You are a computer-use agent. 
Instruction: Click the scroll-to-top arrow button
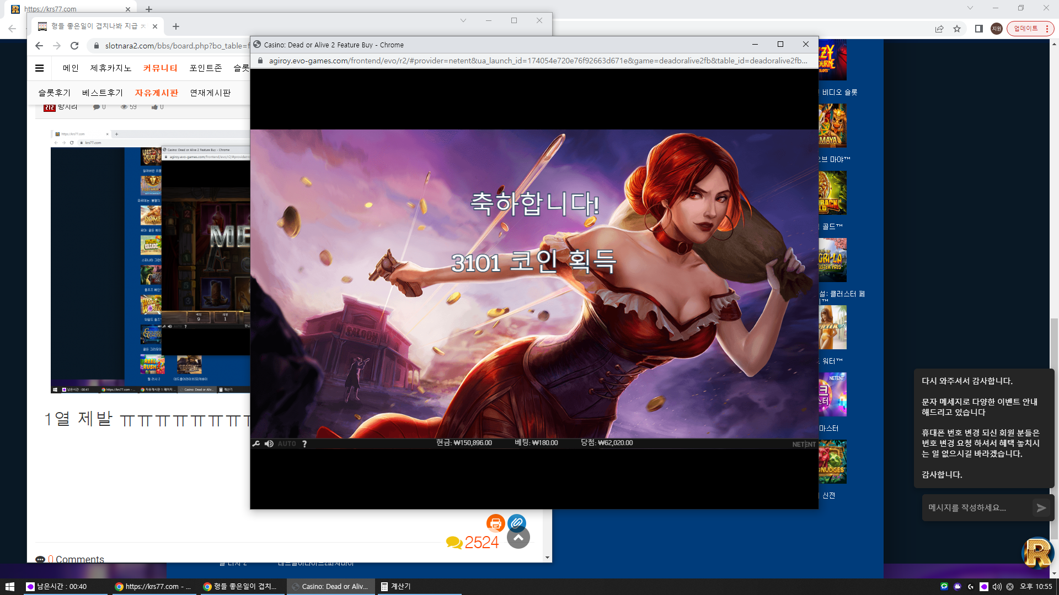coord(518,538)
